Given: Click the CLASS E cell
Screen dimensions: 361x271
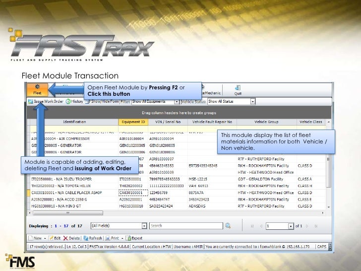Looking at the screenshot, I should point(311,200).
